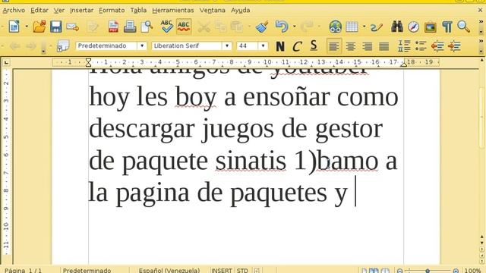The width and height of the screenshot is (486, 273).
Task: Toggle AutoSpellcheck red wavy ABC
Action: 184,27
